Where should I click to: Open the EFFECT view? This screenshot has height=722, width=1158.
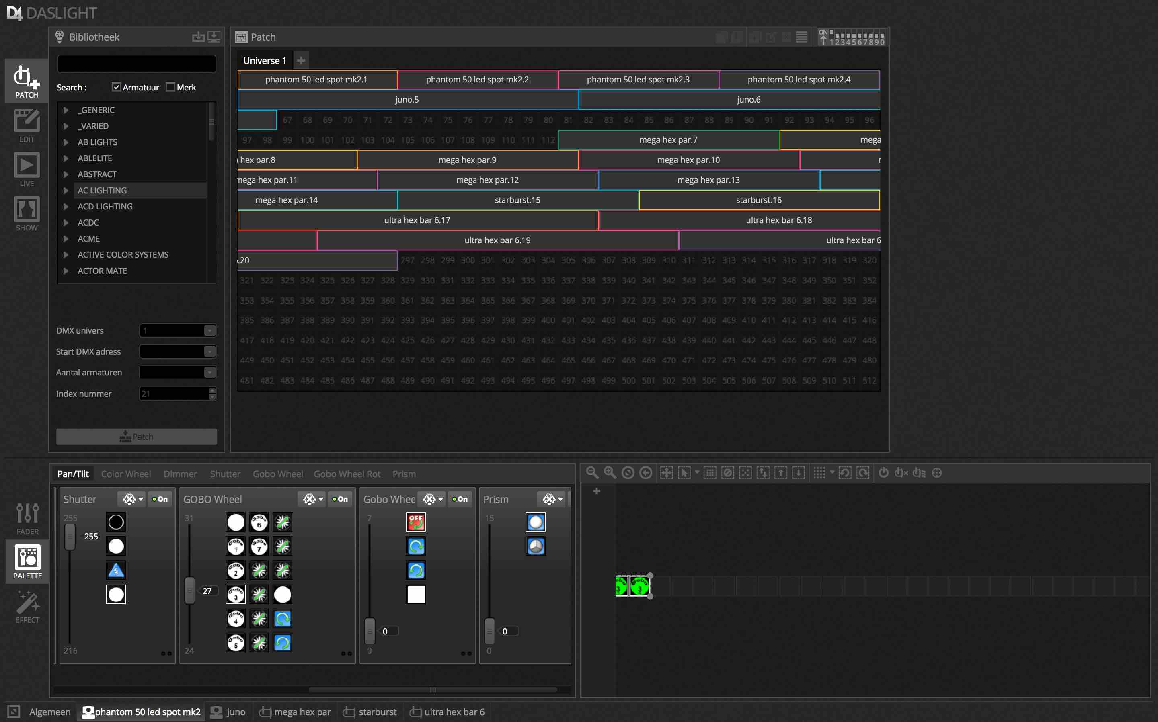click(27, 607)
